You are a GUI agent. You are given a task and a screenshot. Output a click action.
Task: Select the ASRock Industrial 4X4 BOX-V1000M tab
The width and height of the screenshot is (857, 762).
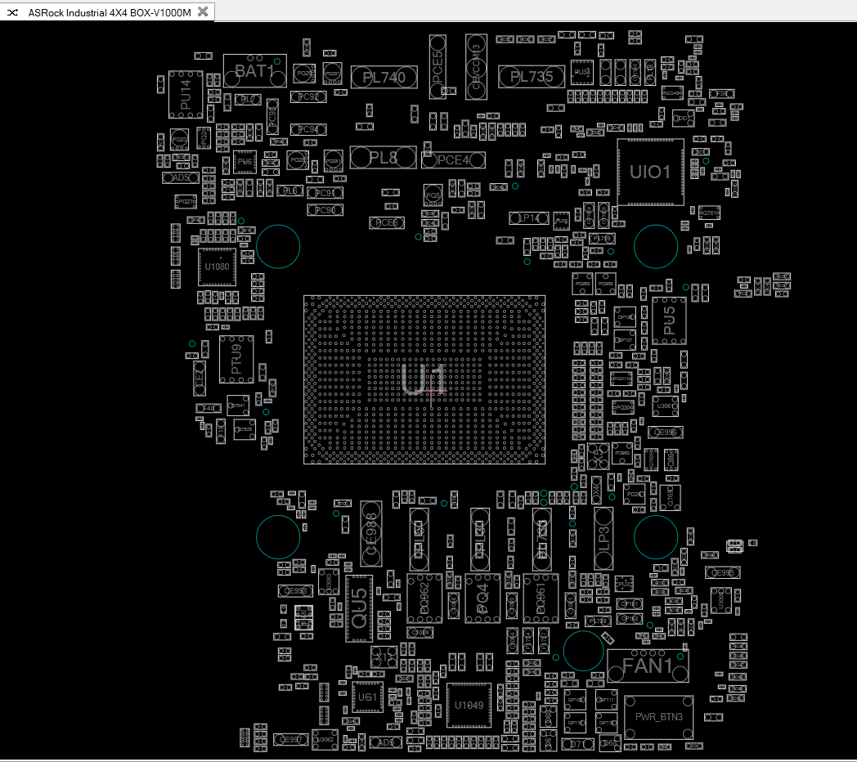pos(109,11)
